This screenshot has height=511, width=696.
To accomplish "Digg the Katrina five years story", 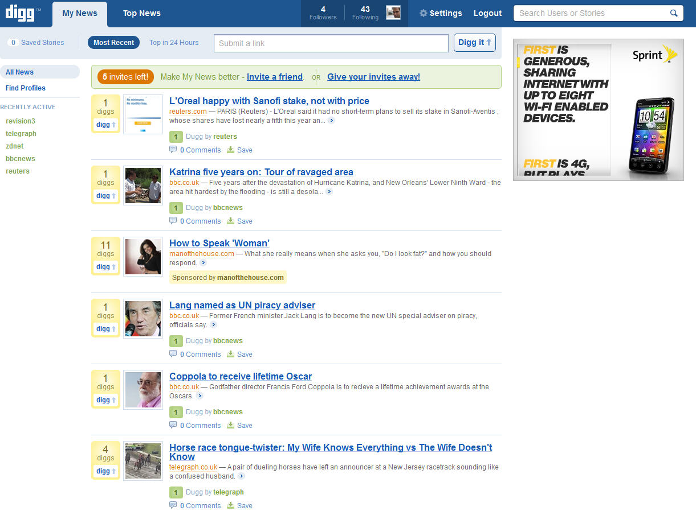I will (x=105, y=196).
